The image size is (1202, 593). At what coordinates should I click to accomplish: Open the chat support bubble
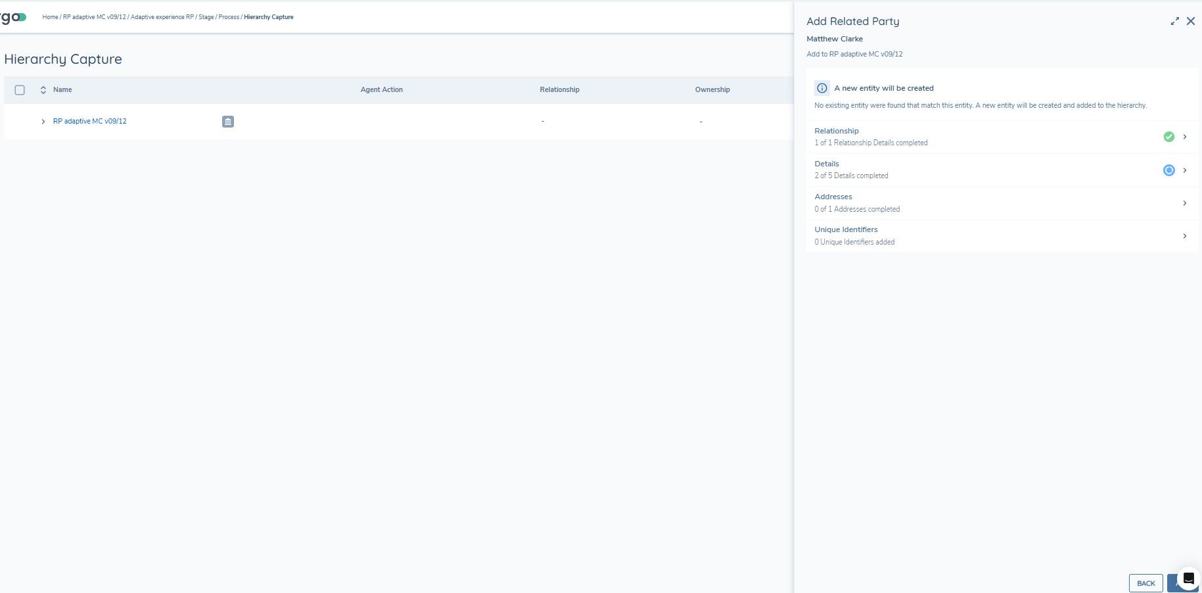(1188, 579)
